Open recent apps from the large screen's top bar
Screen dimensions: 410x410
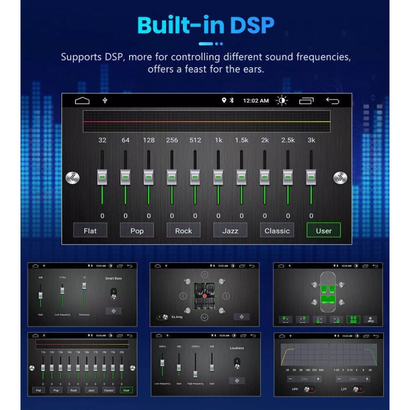[306, 100]
